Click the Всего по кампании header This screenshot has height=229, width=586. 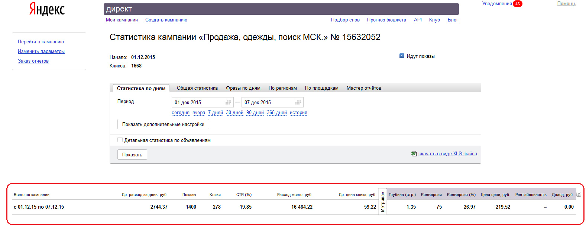point(32,195)
